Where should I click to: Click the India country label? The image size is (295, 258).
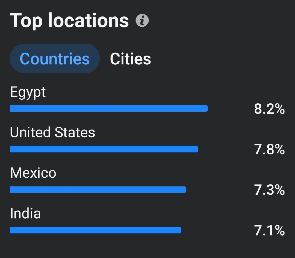coord(25,213)
